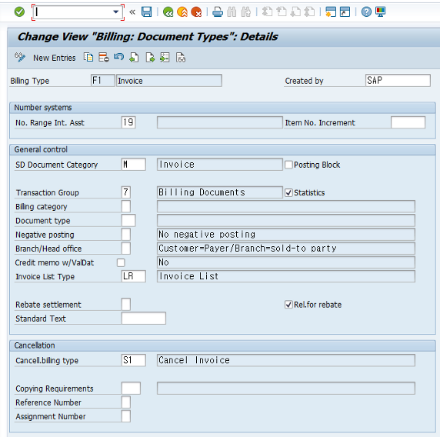Click the green Enter checkmark icon

[19, 12]
